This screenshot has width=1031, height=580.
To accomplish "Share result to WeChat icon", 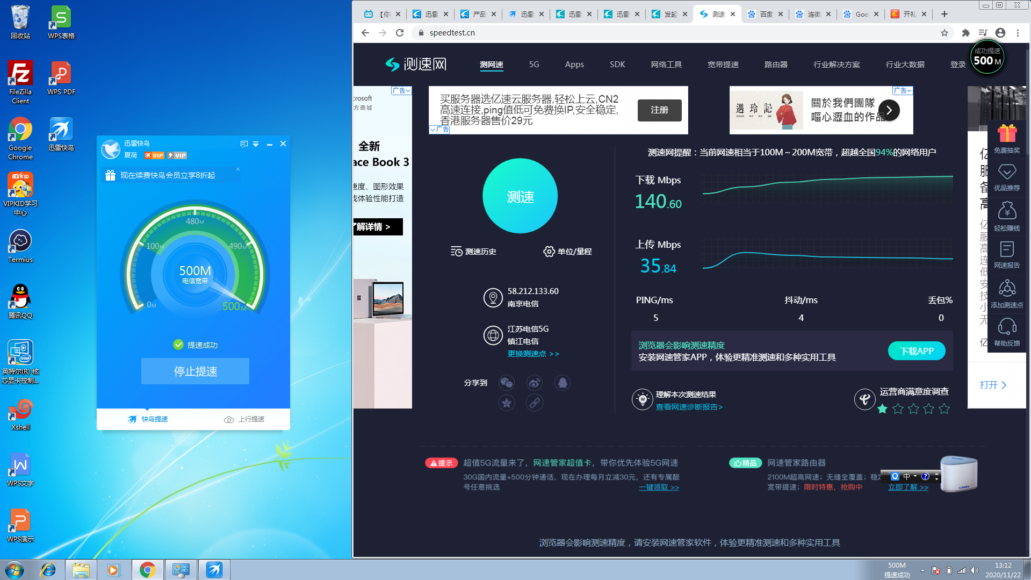I will [506, 383].
